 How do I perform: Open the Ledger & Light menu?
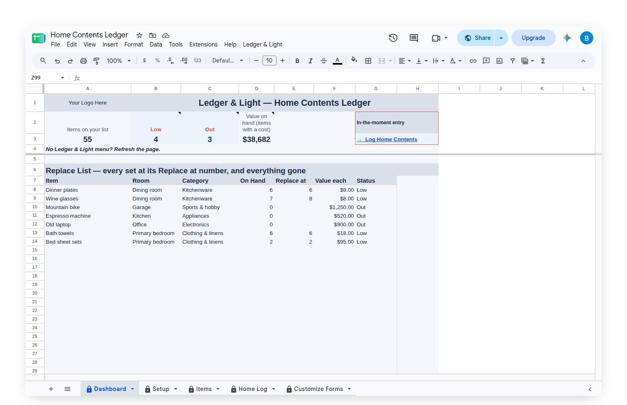point(262,44)
